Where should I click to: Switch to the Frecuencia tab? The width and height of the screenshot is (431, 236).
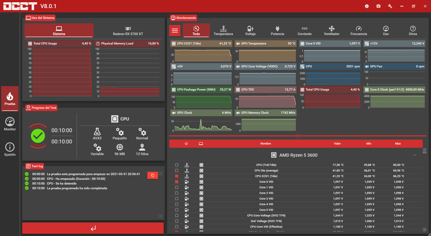click(x=359, y=30)
